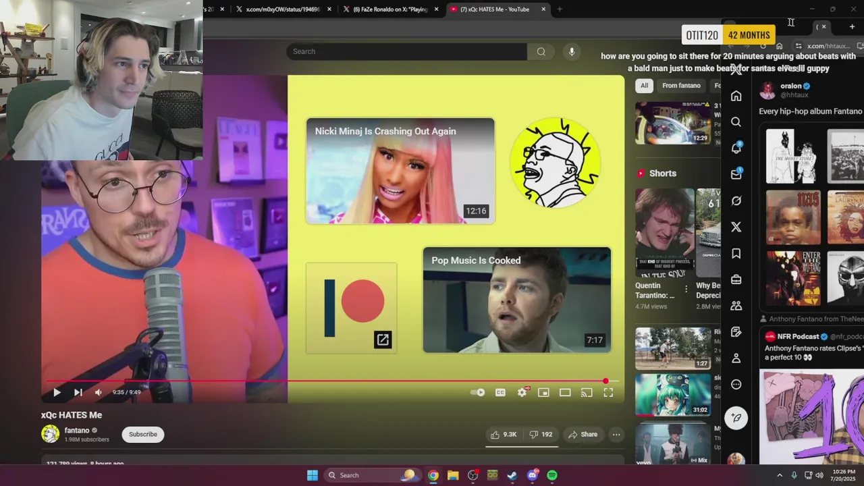Open Grok icon in X sidebar

736,200
